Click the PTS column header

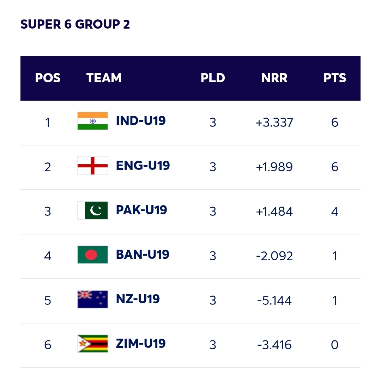click(335, 78)
